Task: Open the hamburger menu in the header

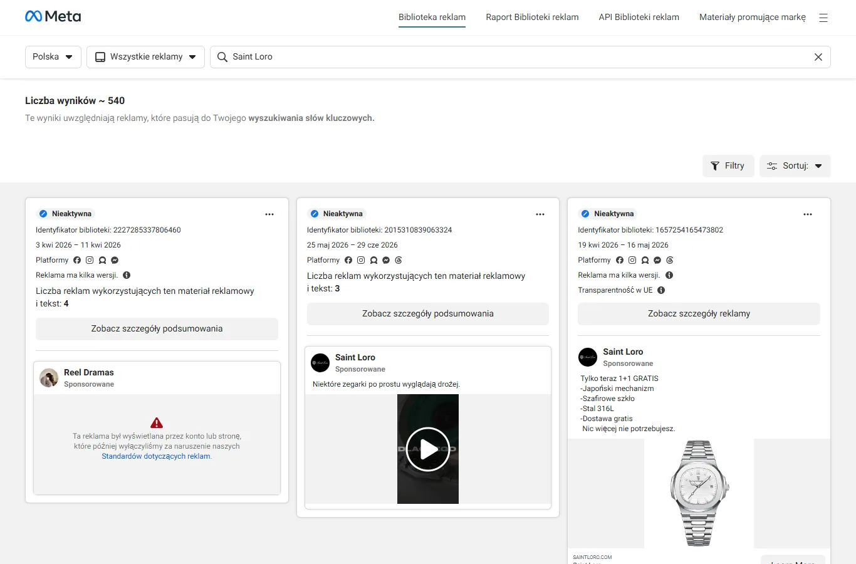Action: tap(823, 18)
